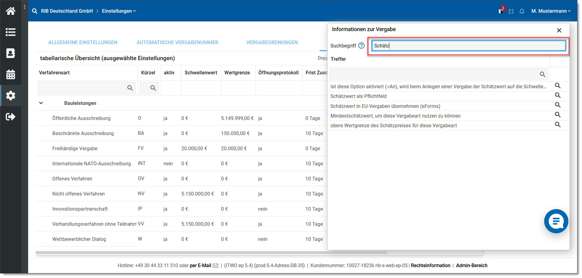
Task: Click the horizontal scrollbar under the table
Action: click(211, 253)
